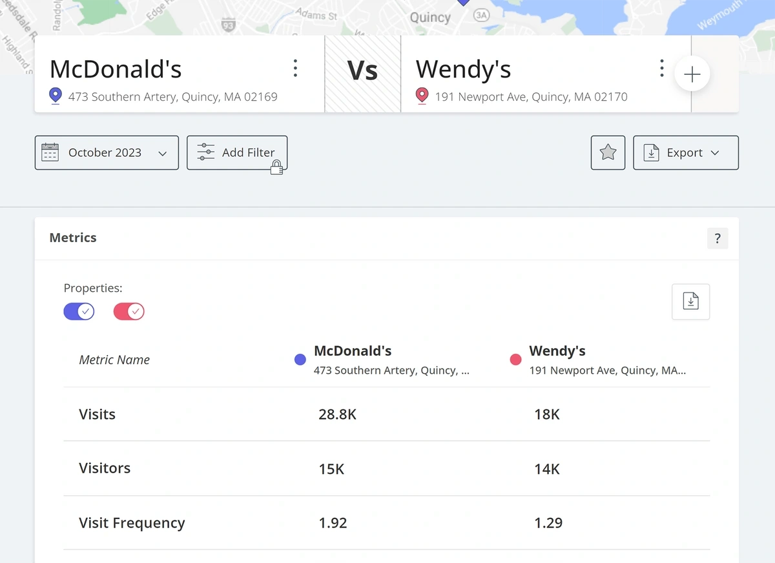Click the McDonald's property title

tap(116, 69)
